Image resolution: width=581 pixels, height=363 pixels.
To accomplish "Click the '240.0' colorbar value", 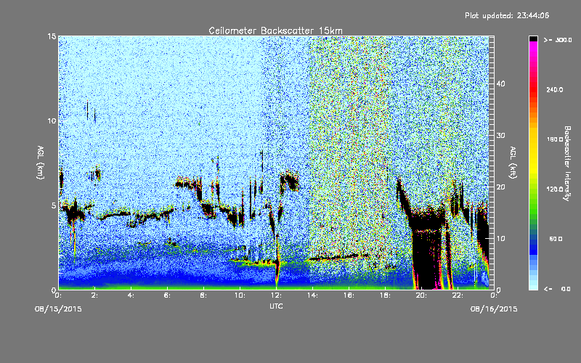I will tap(555, 90).
